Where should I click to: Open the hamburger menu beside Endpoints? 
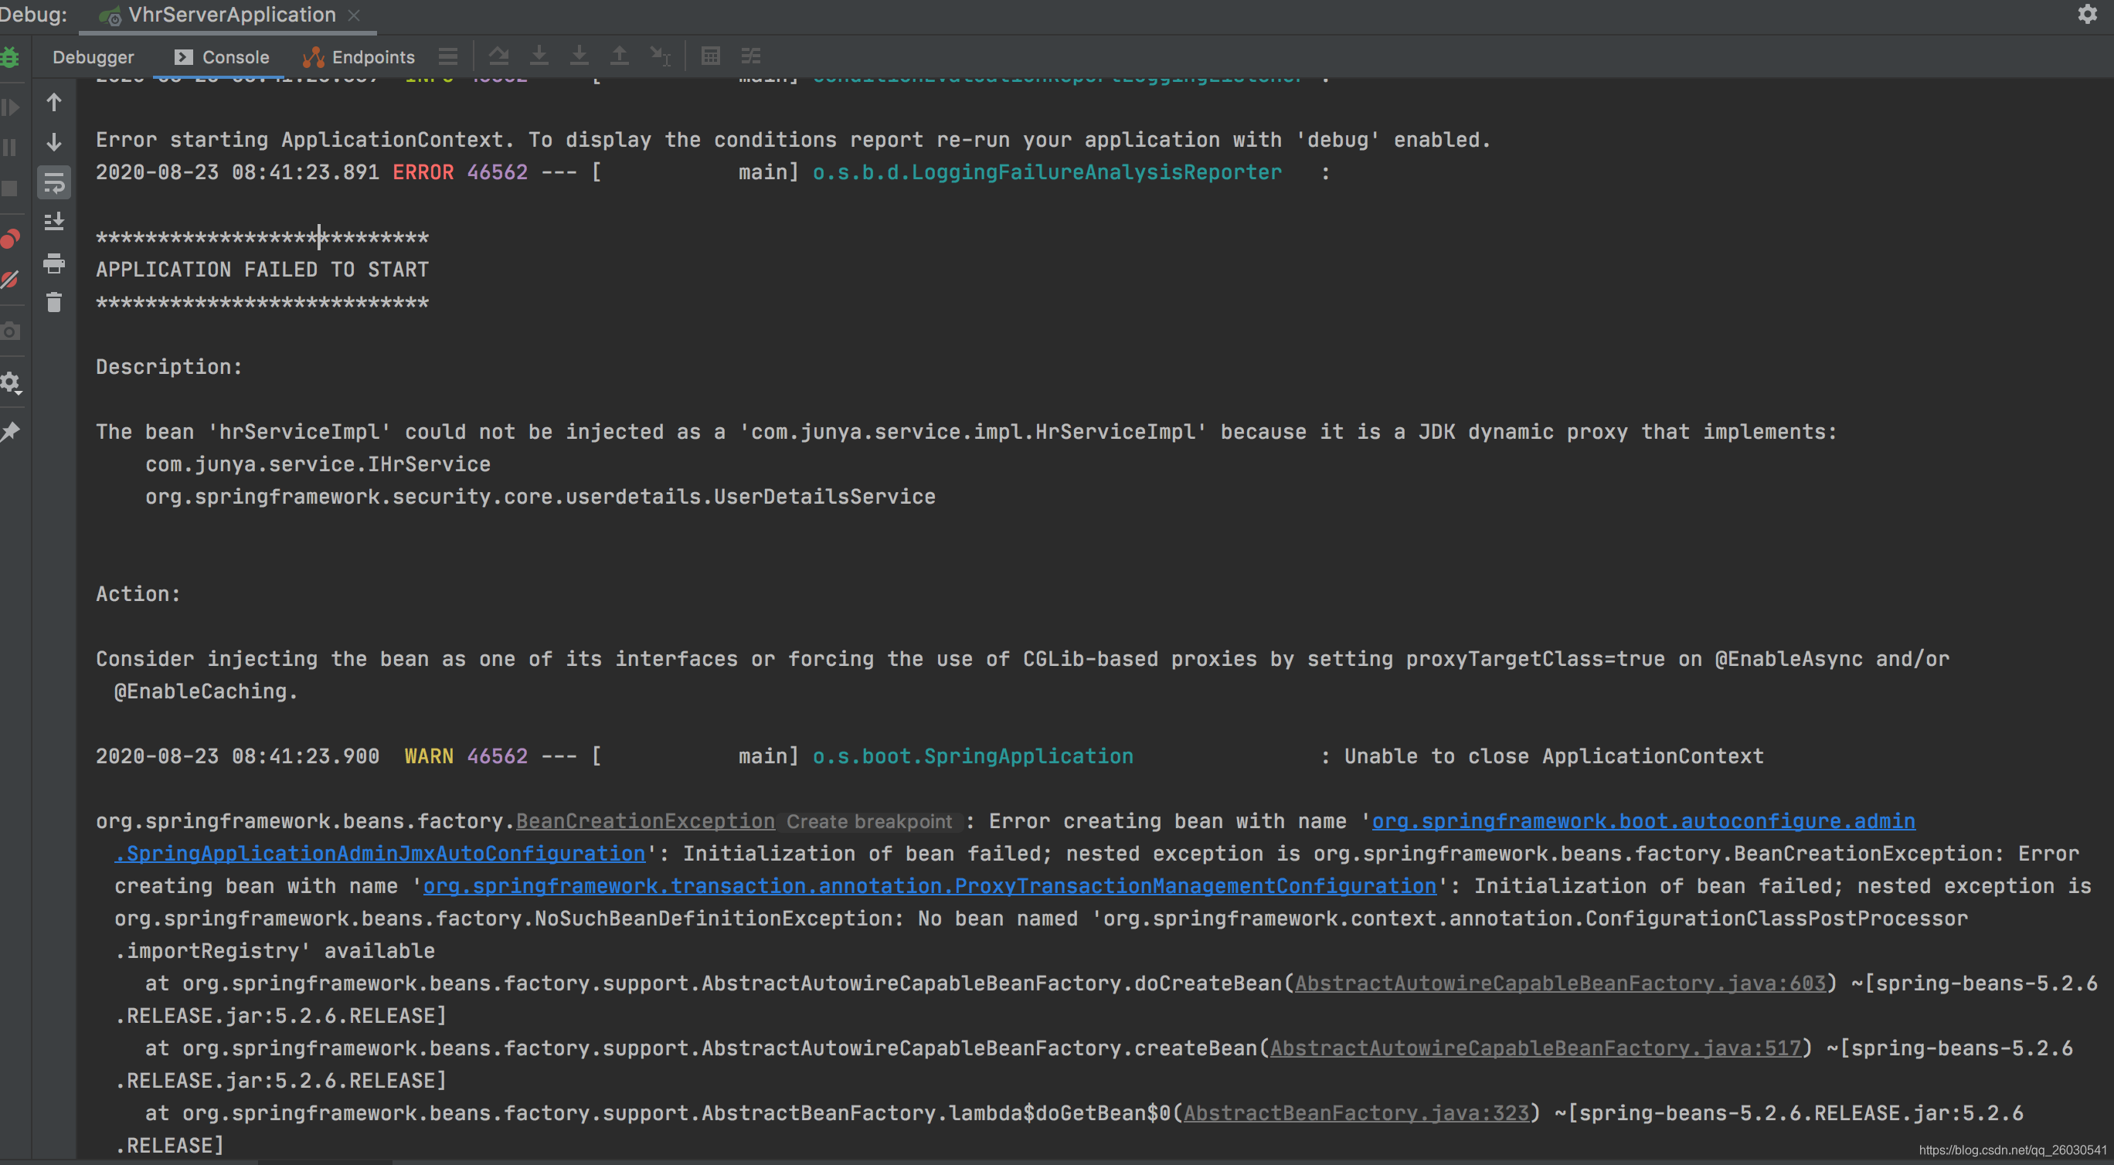click(447, 56)
